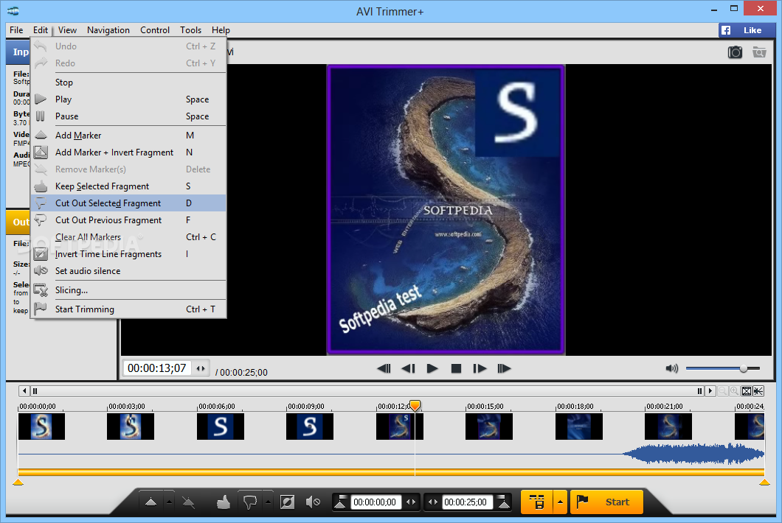Viewport: 782px width, 523px height.
Task: Open the View menu
Action: (67, 30)
